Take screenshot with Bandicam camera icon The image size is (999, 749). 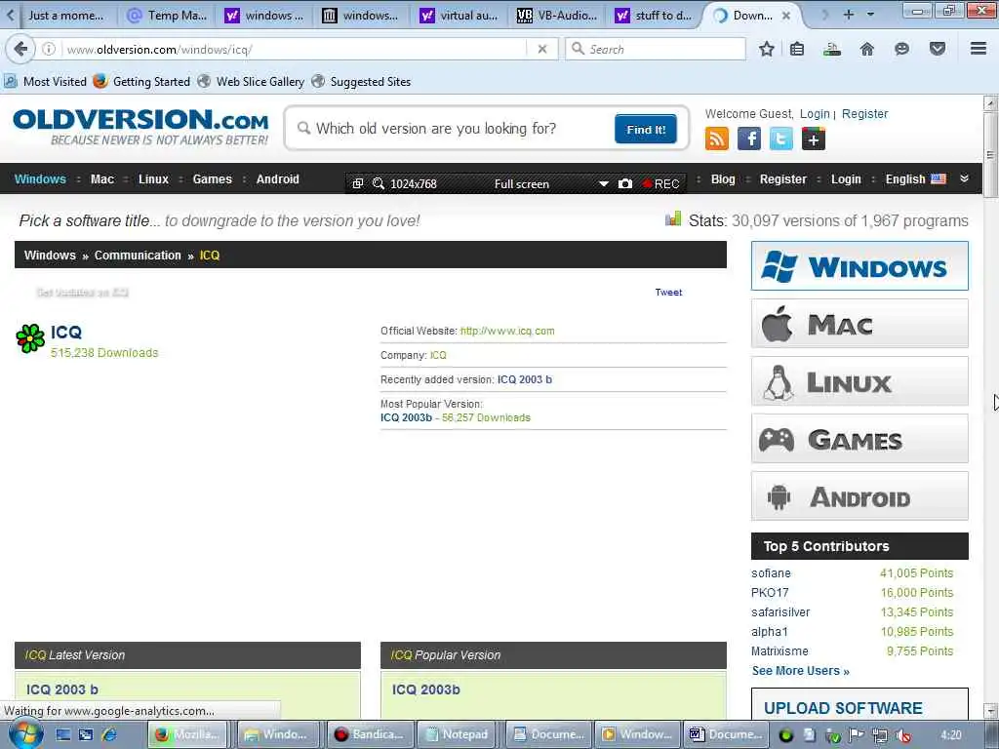[x=625, y=183]
